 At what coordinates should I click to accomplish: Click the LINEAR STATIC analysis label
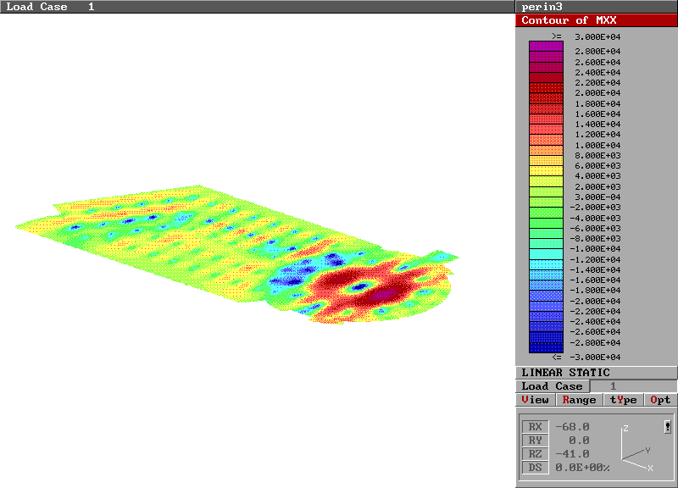click(x=565, y=373)
